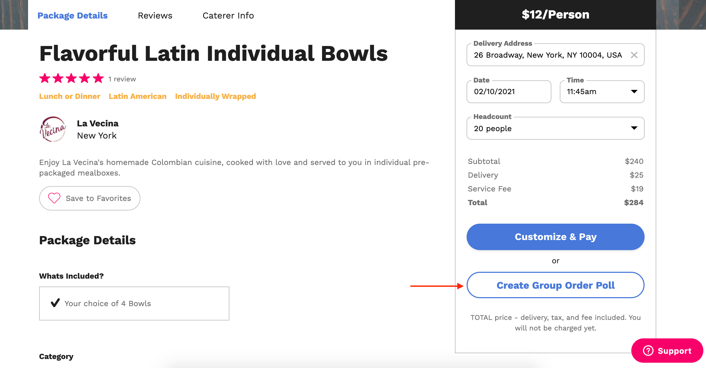Image resolution: width=706 pixels, height=368 pixels.
Task: Expand the Headcount dropdown arrow
Action: pyautogui.click(x=634, y=128)
